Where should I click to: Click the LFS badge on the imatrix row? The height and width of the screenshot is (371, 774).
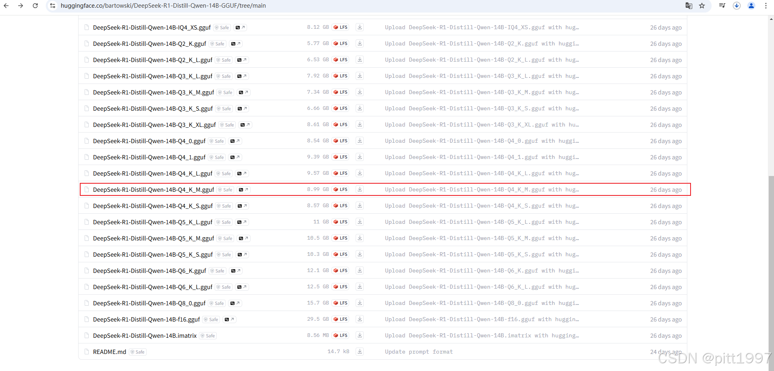click(341, 335)
